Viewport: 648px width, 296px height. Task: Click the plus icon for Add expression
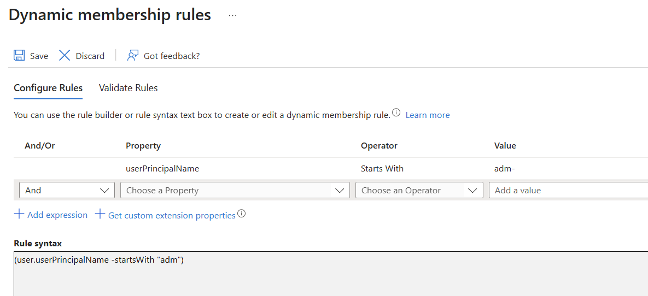(x=19, y=215)
